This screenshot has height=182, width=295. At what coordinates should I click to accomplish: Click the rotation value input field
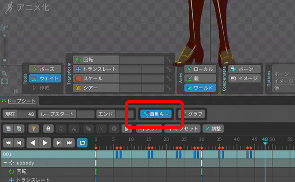coord(142,60)
